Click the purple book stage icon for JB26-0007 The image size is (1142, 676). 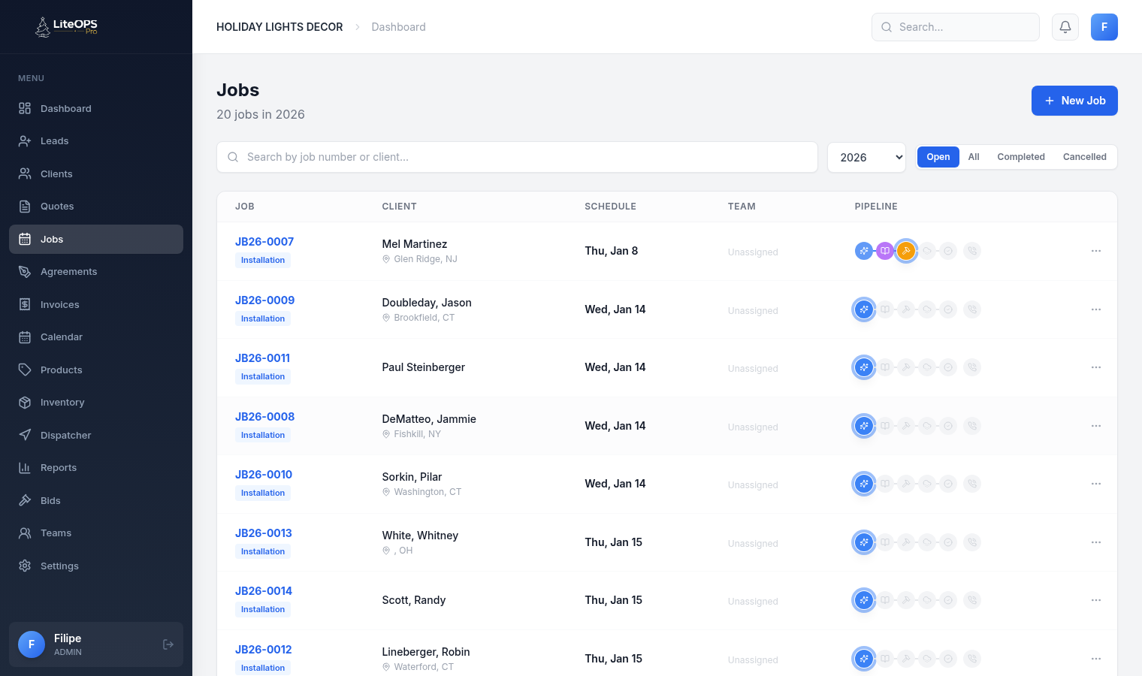885,251
